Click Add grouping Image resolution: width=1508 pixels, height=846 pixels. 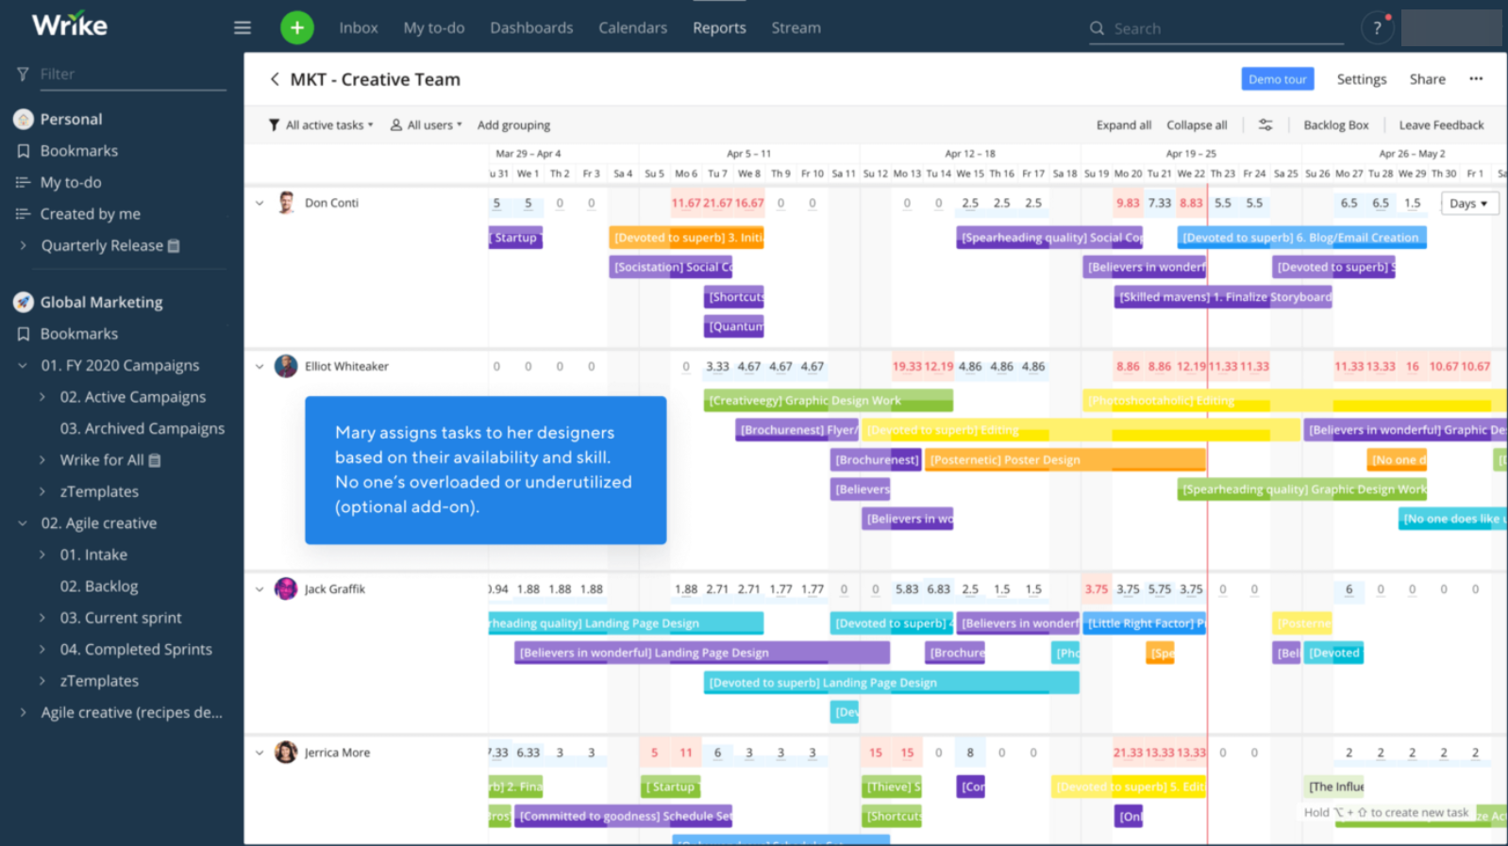coord(513,124)
